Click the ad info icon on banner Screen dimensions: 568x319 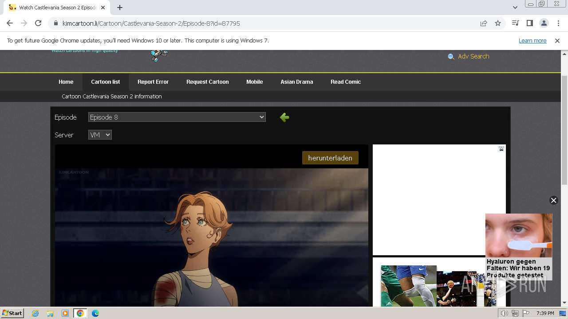501,149
